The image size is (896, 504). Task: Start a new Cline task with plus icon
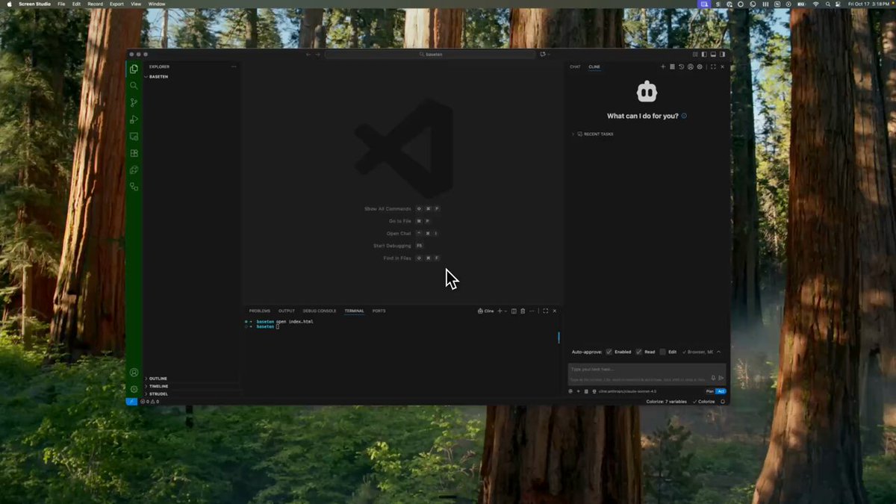(x=663, y=66)
